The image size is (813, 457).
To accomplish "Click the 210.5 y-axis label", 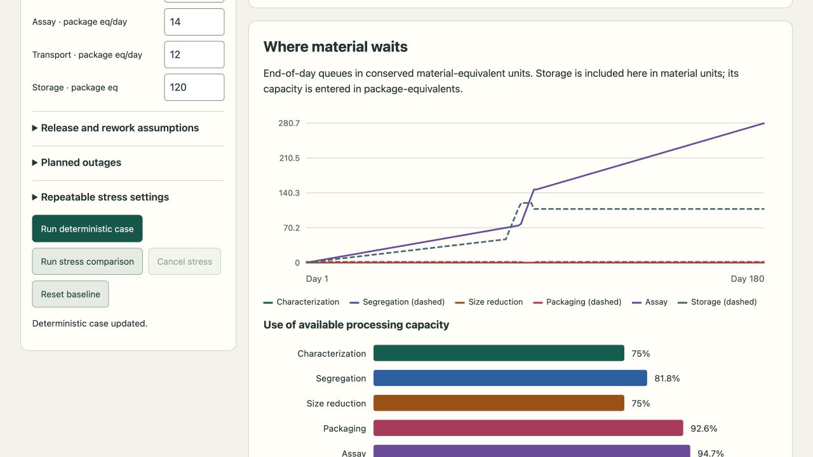I will coord(289,158).
